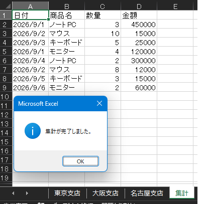The image size is (206, 204).
Task: Select column E header
Action: click(x=175, y=6)
